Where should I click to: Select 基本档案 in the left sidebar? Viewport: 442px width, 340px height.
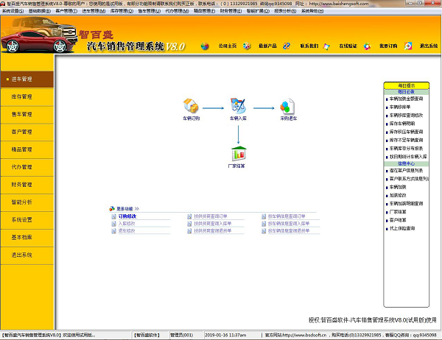(27, 238)
